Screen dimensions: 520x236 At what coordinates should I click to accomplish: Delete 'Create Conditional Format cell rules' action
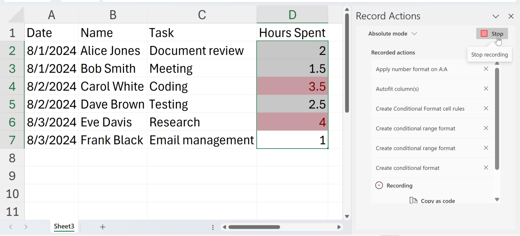[486, 108]
